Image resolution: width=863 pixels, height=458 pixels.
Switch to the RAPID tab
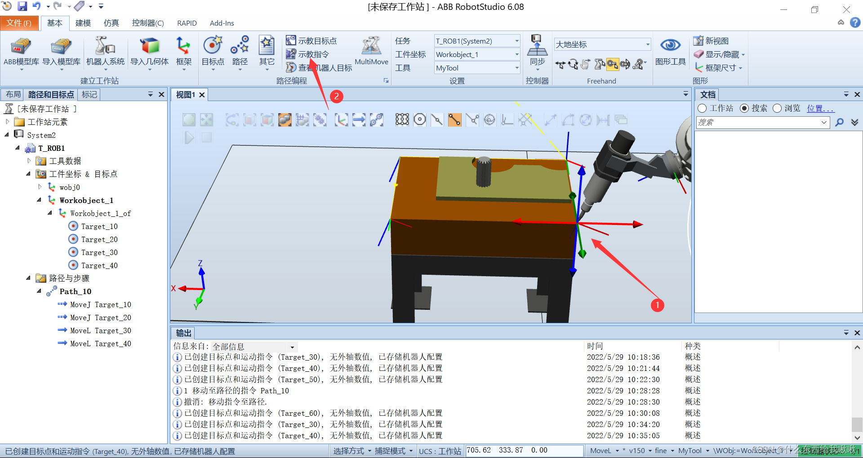[x=187, y=23]
